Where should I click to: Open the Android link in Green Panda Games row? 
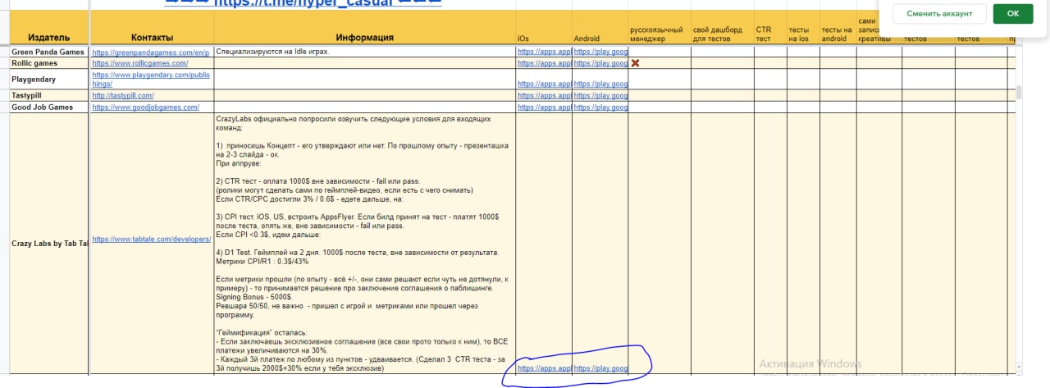pyautogui.click(x=600, y=52)
